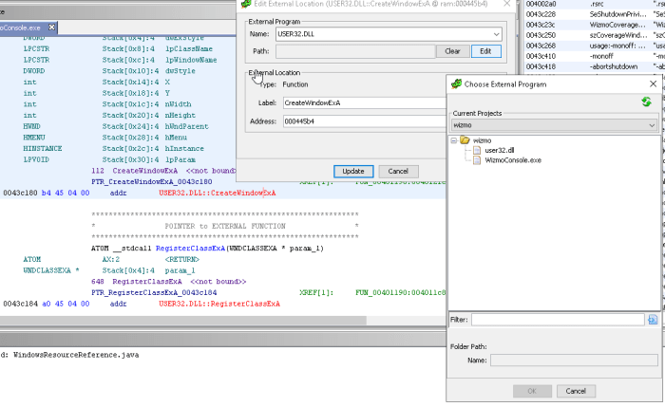Click the 0043c410 -monoff row

[x=595, y=56]
